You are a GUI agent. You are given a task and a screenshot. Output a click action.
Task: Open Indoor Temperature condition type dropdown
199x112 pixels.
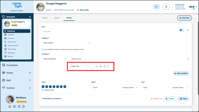pos(55,59)
